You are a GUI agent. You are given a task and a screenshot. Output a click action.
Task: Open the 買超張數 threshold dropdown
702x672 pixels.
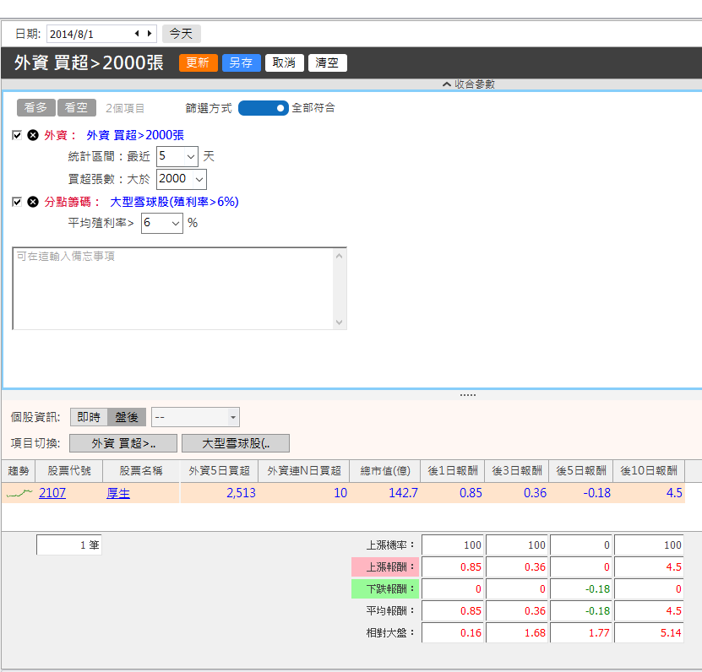click(182, 179)
